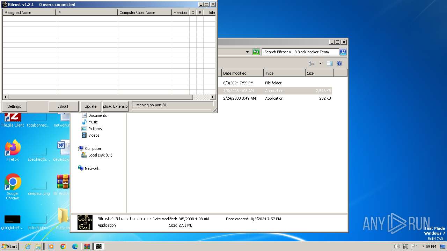Click the Firefox desktop icon

[x=13, y=150]
